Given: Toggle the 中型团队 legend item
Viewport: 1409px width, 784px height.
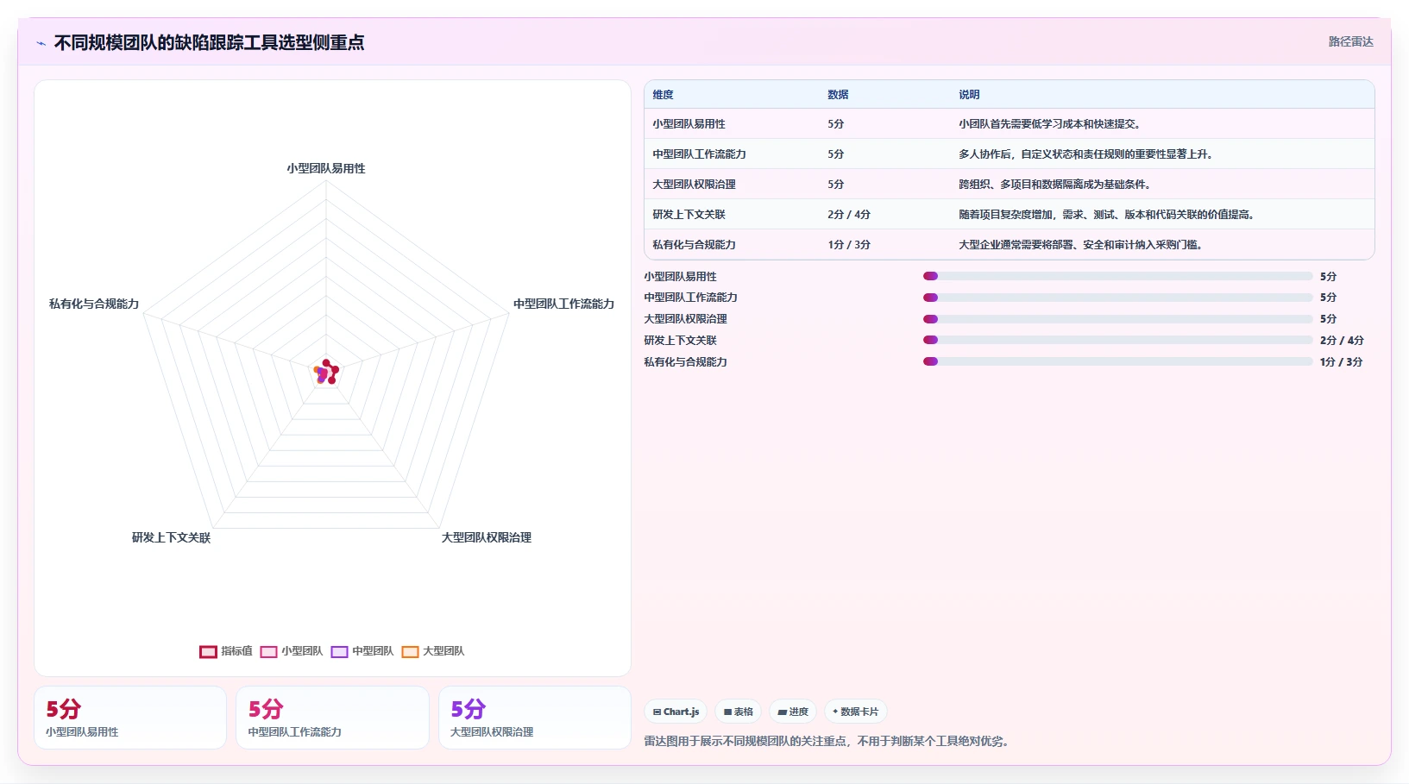Looking at the screenshot, I should point(362,651).
